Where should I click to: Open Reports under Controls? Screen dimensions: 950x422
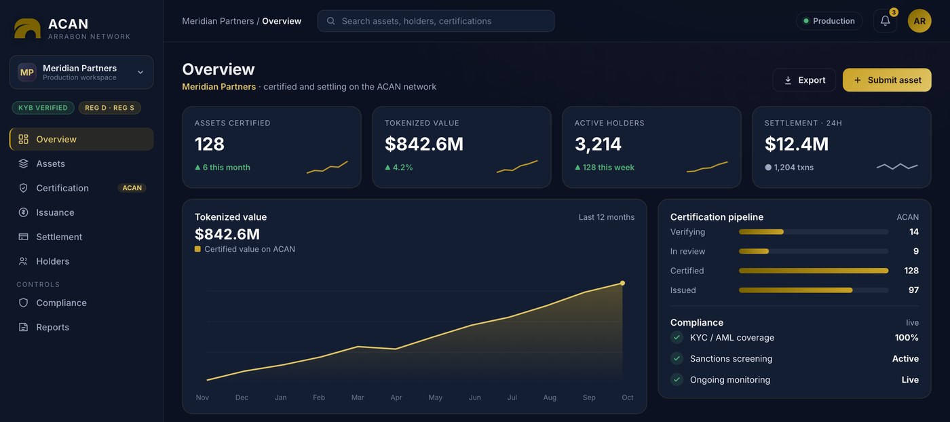[81, 327]
